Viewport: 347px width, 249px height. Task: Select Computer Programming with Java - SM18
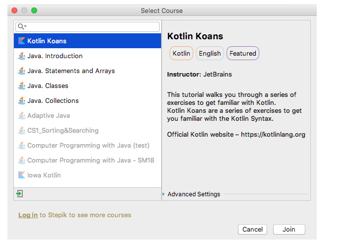pos(87,160)
